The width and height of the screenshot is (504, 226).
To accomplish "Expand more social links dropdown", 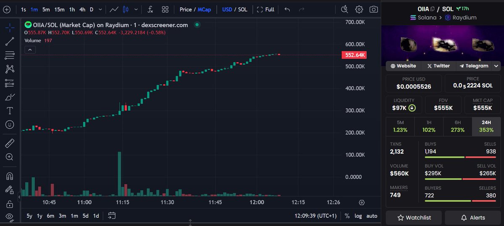I will tap(496, 66).
